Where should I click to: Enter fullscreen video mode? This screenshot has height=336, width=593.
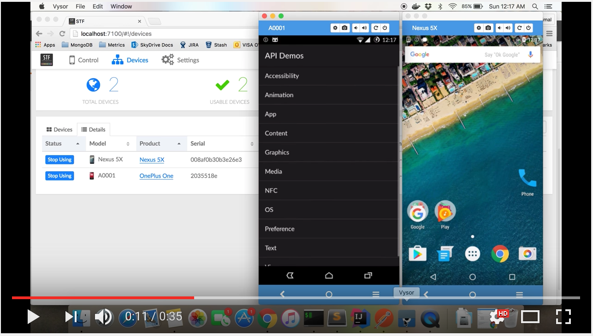pyautogui.click(x=563, y=317)
